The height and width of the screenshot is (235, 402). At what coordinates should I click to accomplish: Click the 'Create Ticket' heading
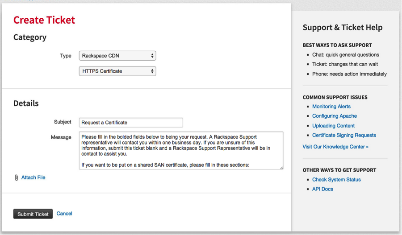click(x=44, y=20)
